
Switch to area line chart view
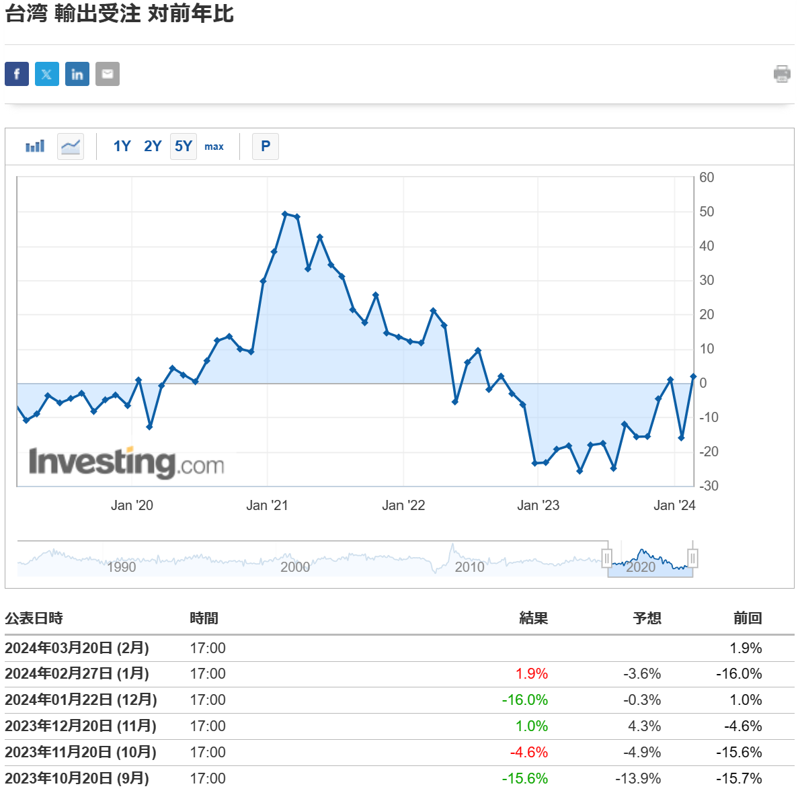[71, 146]
